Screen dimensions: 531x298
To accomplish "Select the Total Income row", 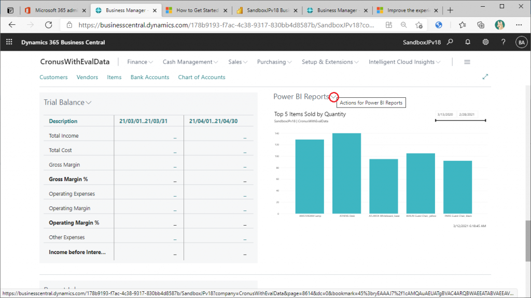I will (x=148, y=136).
